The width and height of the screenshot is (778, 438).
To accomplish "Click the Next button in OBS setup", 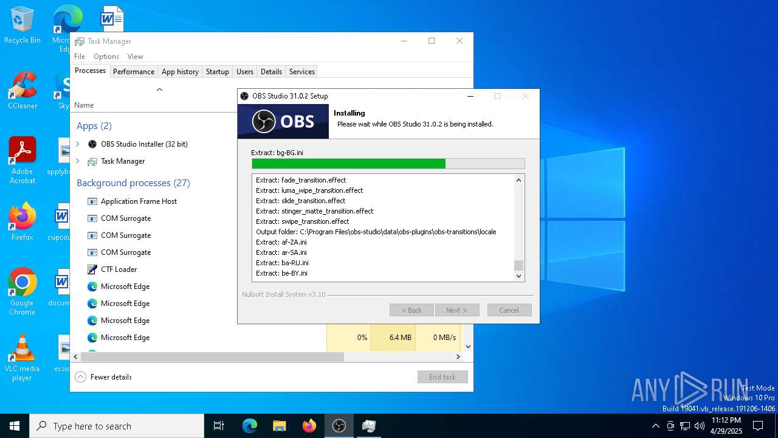I will point(457,310).
